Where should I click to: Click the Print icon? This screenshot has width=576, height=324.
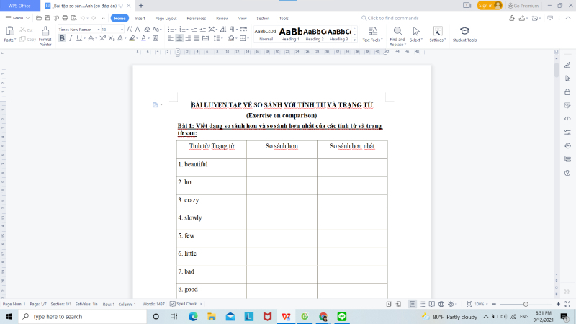point(65,18)
